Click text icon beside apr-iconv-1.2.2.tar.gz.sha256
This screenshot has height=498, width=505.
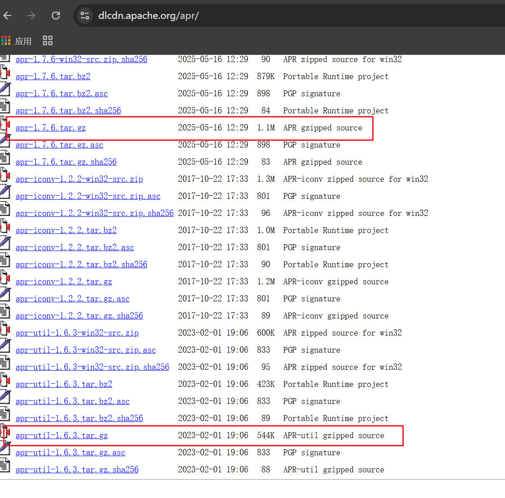tap(5, 311)
